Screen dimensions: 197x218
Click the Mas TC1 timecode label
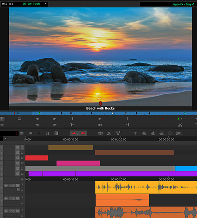coord(8,4)
